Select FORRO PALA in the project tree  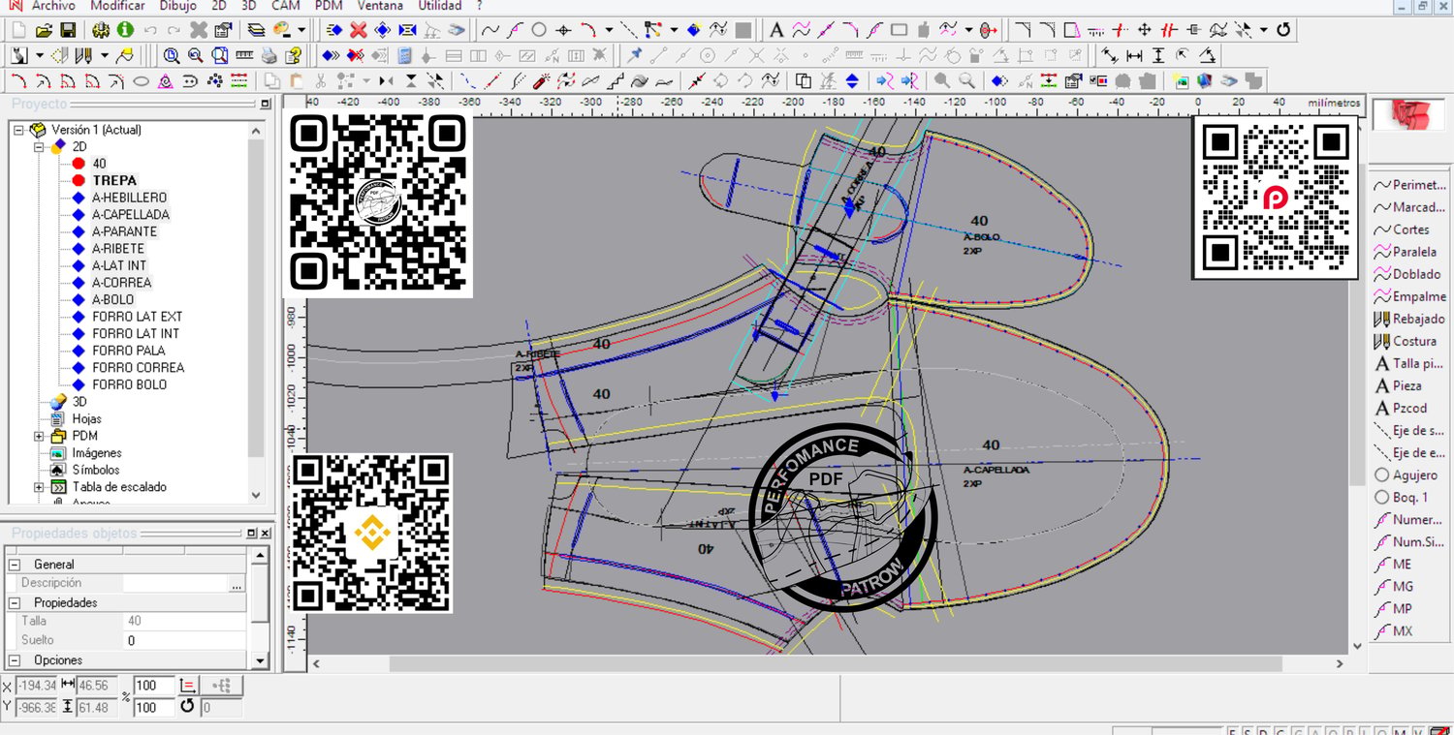tap(129, 351)
